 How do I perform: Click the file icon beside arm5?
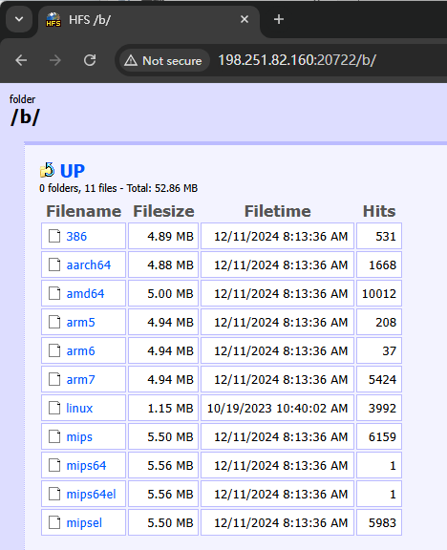coord(54,322)
